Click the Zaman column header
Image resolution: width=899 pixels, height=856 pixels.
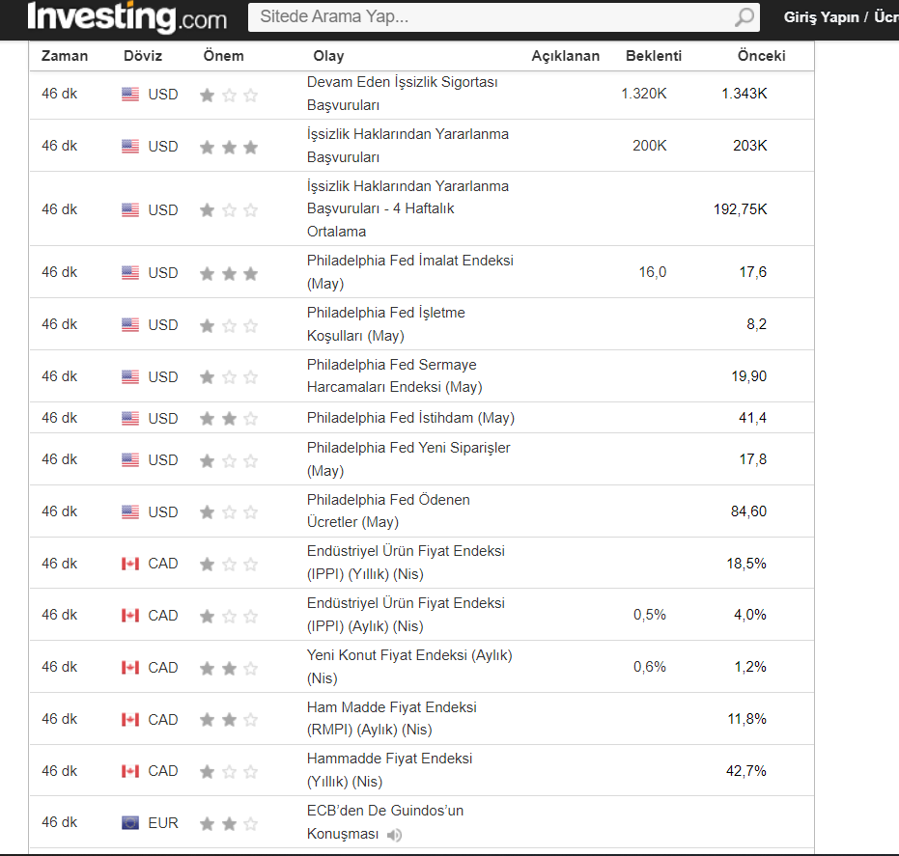(65, 56)
